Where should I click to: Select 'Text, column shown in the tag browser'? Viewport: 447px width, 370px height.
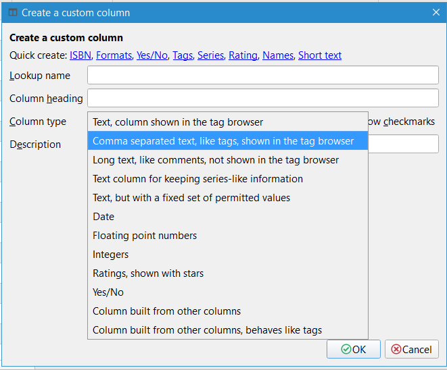(x=178, y=122)
